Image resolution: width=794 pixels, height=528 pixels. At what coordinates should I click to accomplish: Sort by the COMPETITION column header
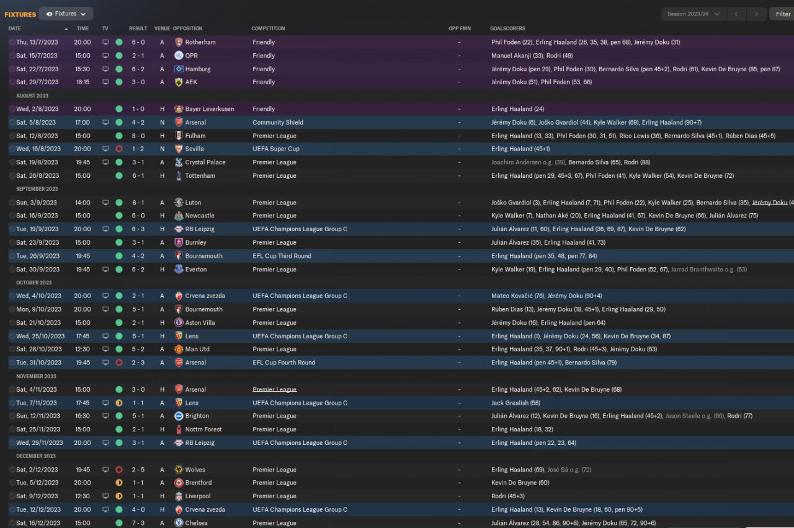[268, 29]
